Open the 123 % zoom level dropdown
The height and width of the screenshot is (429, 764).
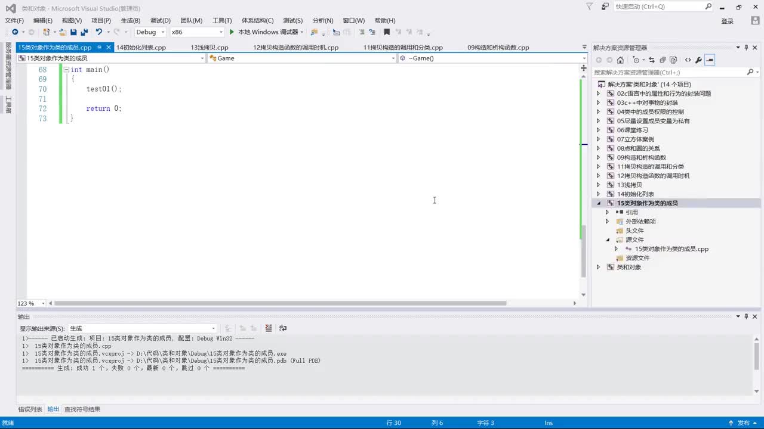click(x=31, y=303)
